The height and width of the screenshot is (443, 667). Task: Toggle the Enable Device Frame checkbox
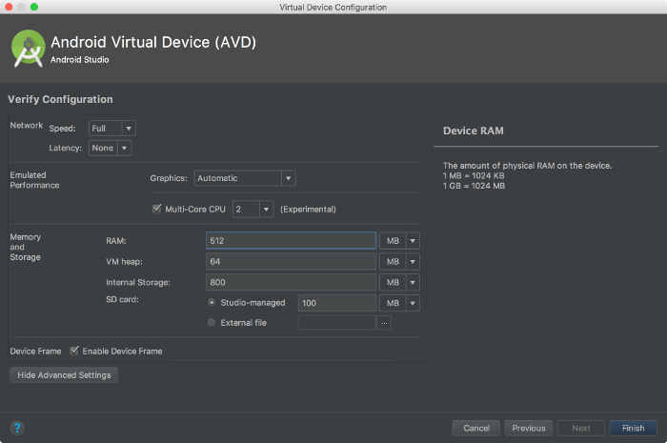74,351
